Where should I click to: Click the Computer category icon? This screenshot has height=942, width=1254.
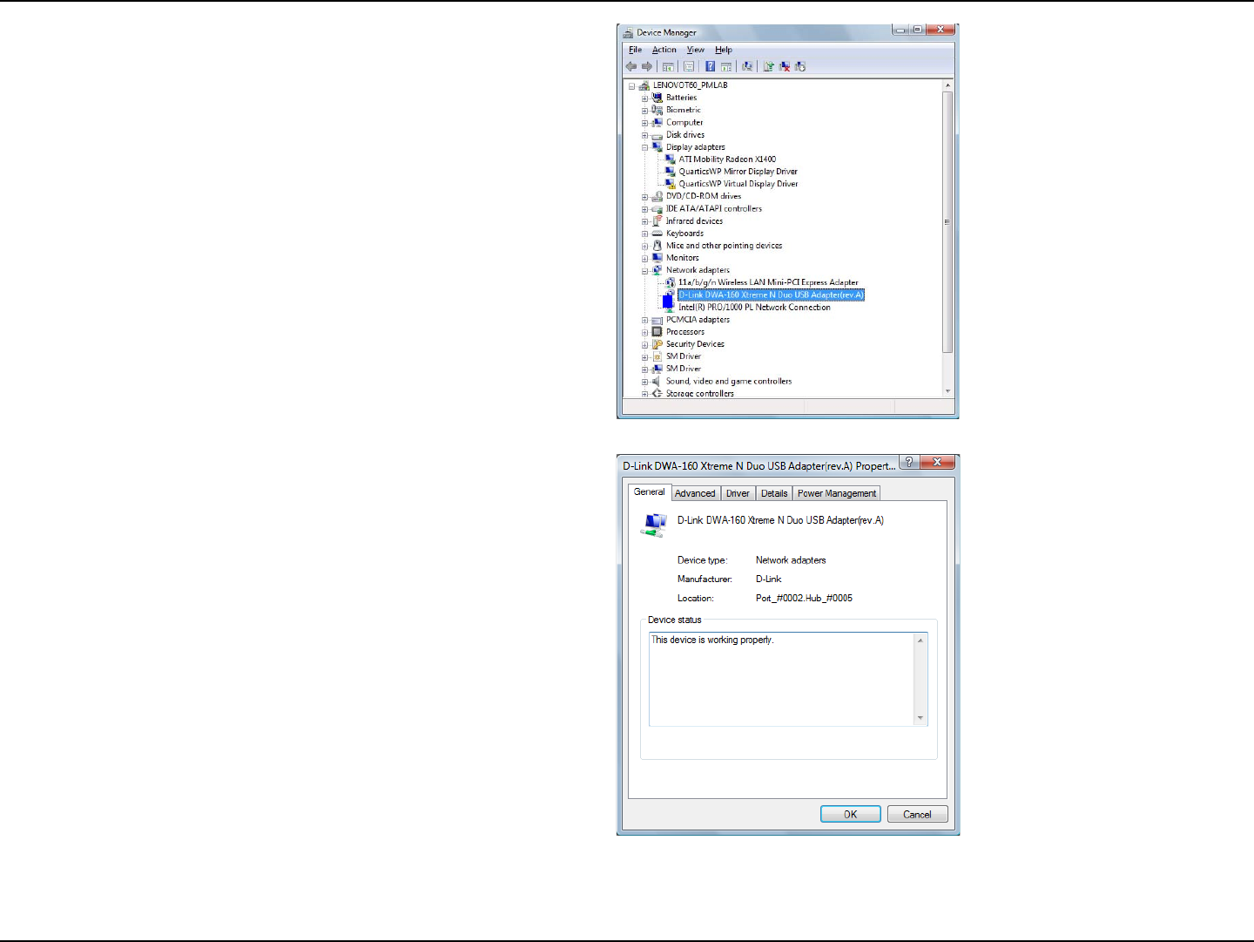(657, 122)
